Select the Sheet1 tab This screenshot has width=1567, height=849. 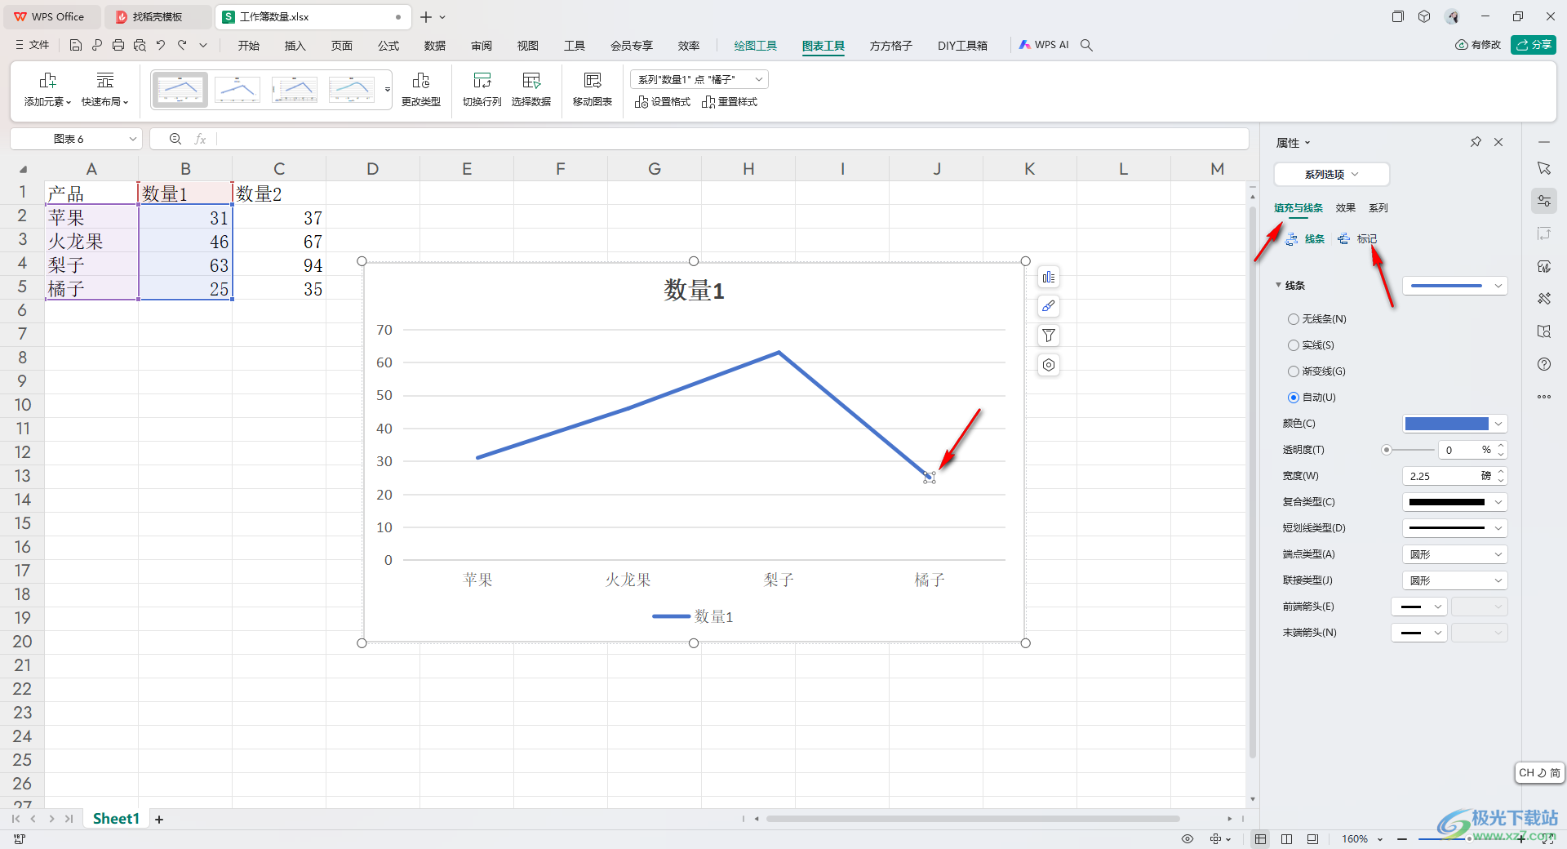[116, 819]
